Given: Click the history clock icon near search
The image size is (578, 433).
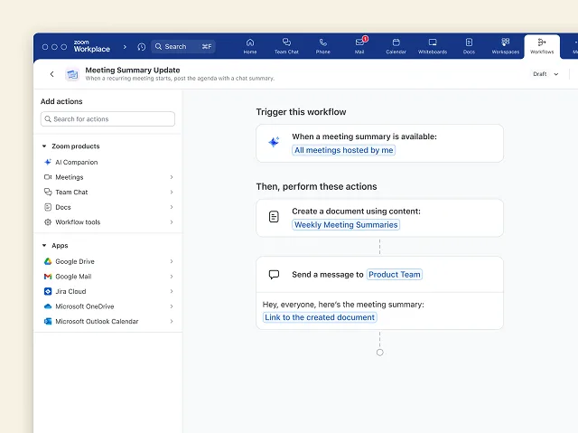Looking at the screenshot, I should tap(141, 47).
